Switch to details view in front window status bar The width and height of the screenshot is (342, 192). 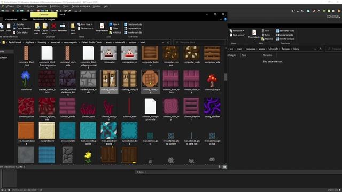[x=220, y=167]
